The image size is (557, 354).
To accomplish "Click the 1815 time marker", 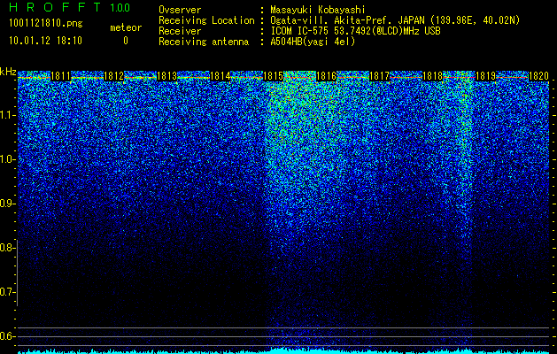I will (273, 75).
